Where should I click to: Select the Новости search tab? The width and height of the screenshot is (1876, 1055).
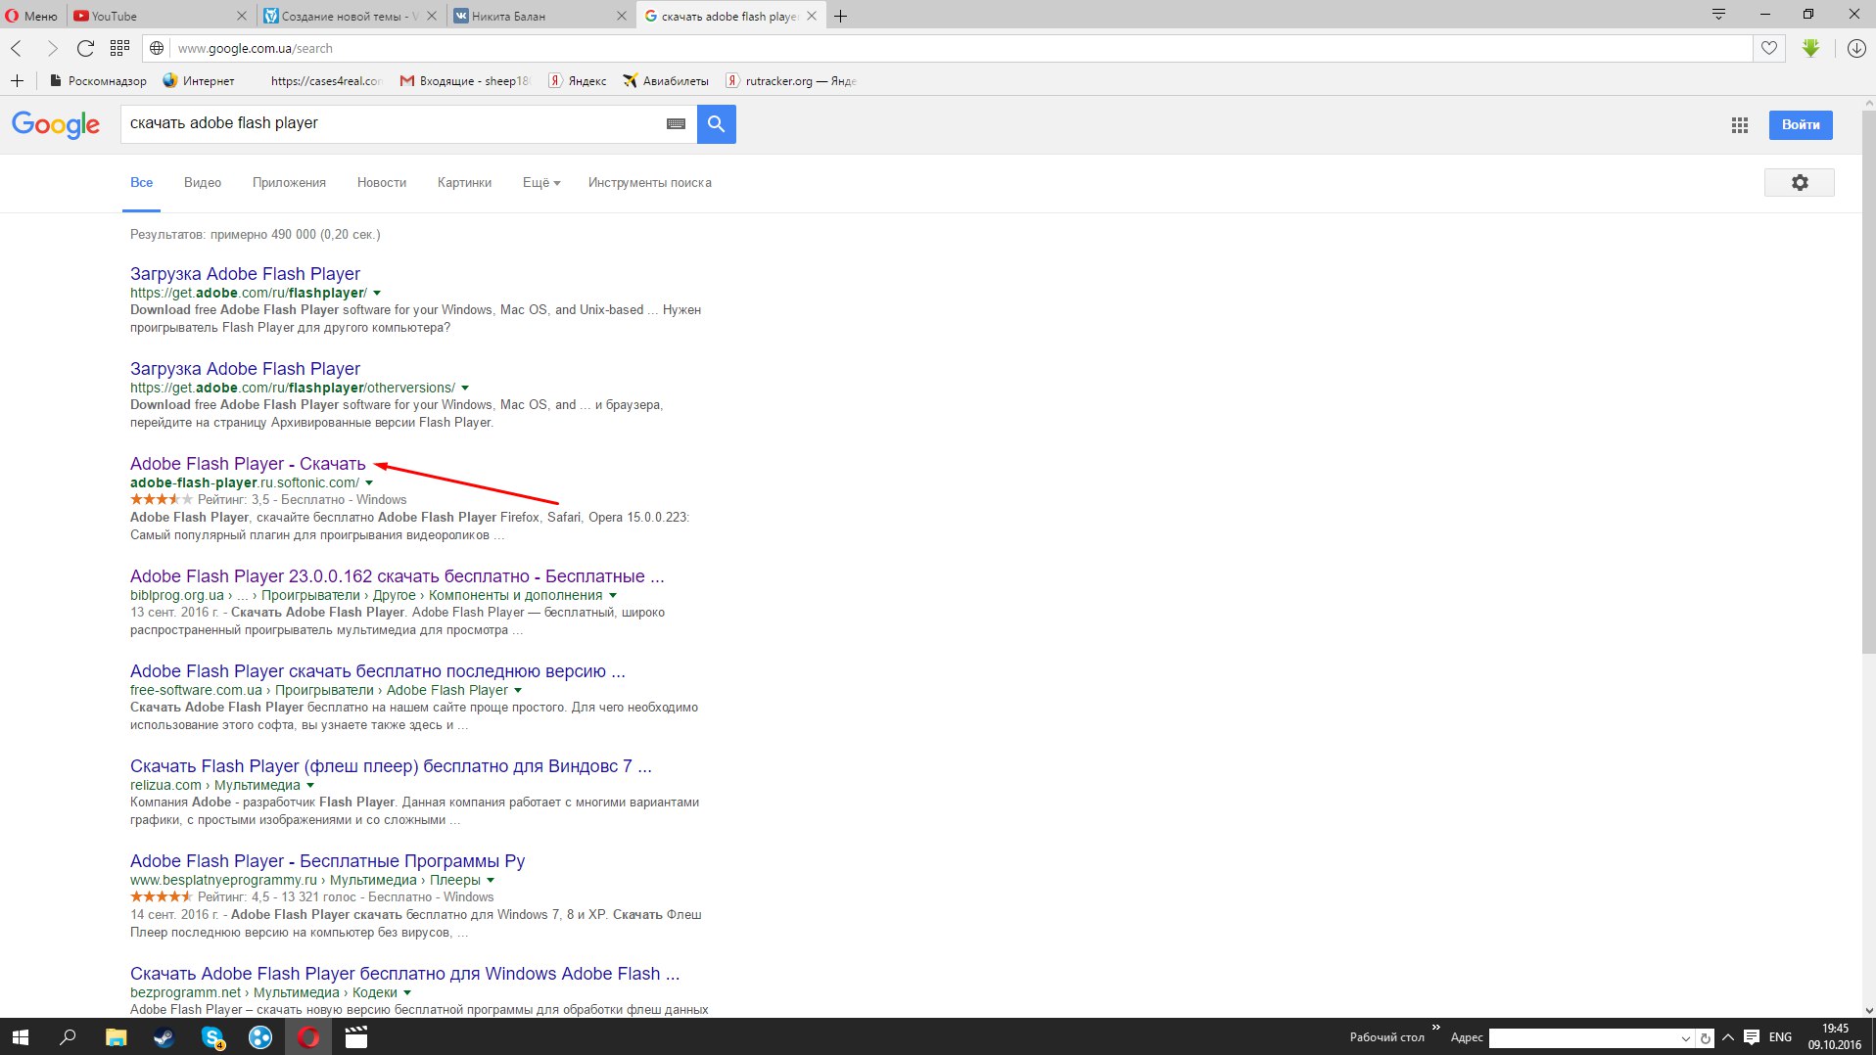(382, 182)
